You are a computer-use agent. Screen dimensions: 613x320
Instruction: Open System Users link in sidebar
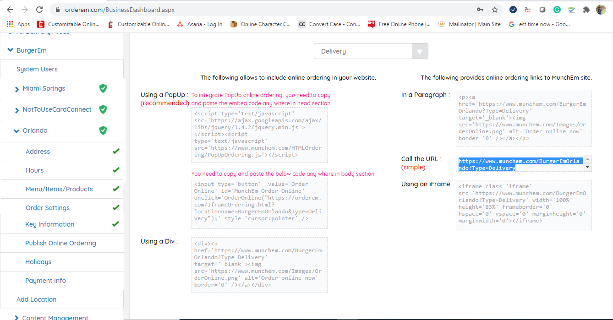click(37, 69)
